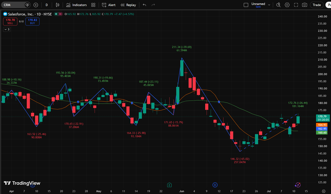Expand the collapsed indicators legend showing 3
Viewport: 331px width, 194px height.
[x=7, y=29]
